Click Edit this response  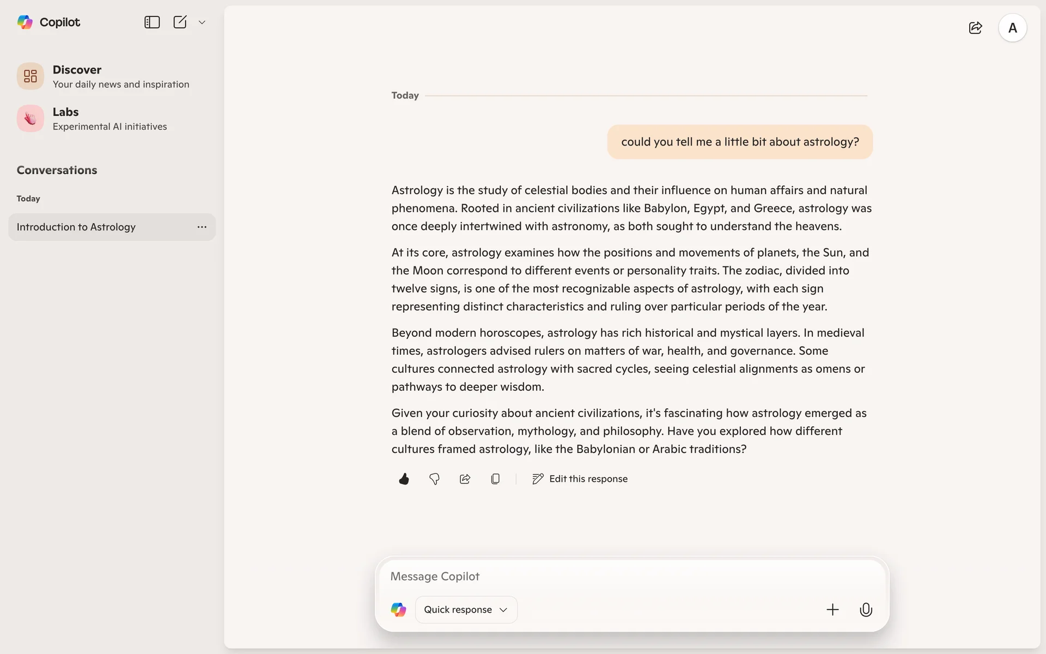click(x=580, y=479)
